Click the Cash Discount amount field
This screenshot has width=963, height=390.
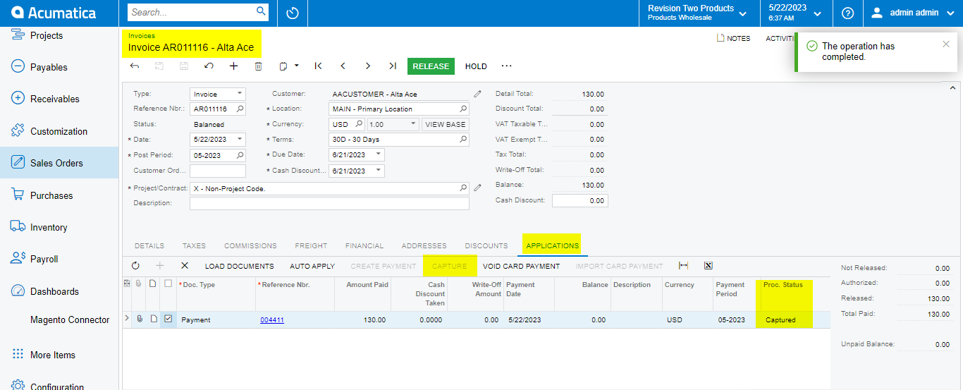click(x=579, y=200)
